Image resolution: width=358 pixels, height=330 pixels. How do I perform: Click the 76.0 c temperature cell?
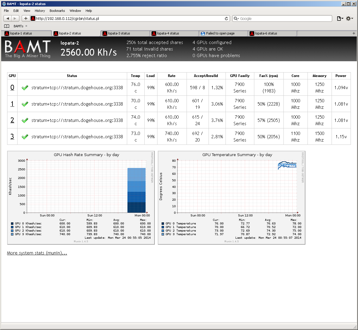(x=135, y=88)
